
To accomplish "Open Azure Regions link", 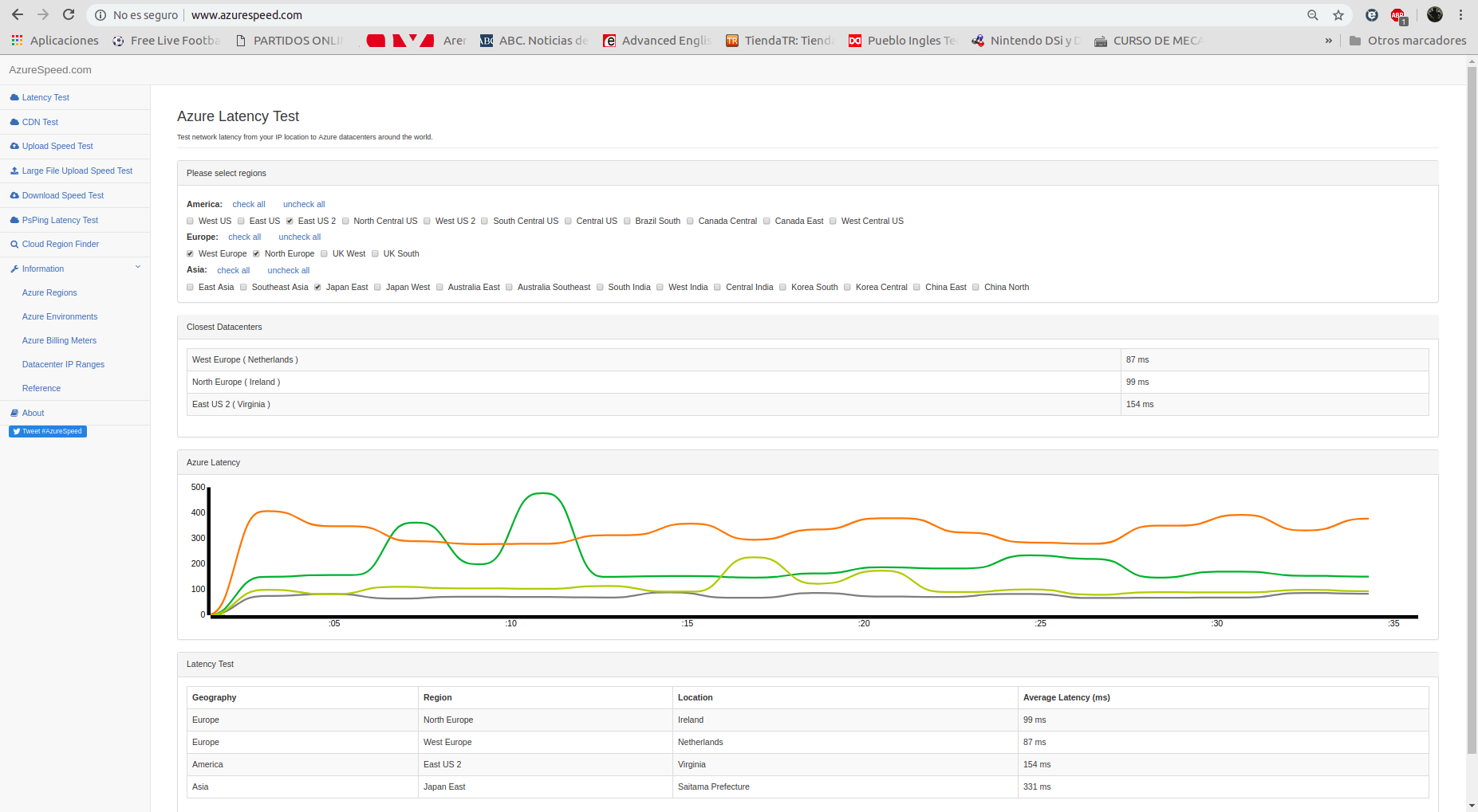I will pos(49,292).
